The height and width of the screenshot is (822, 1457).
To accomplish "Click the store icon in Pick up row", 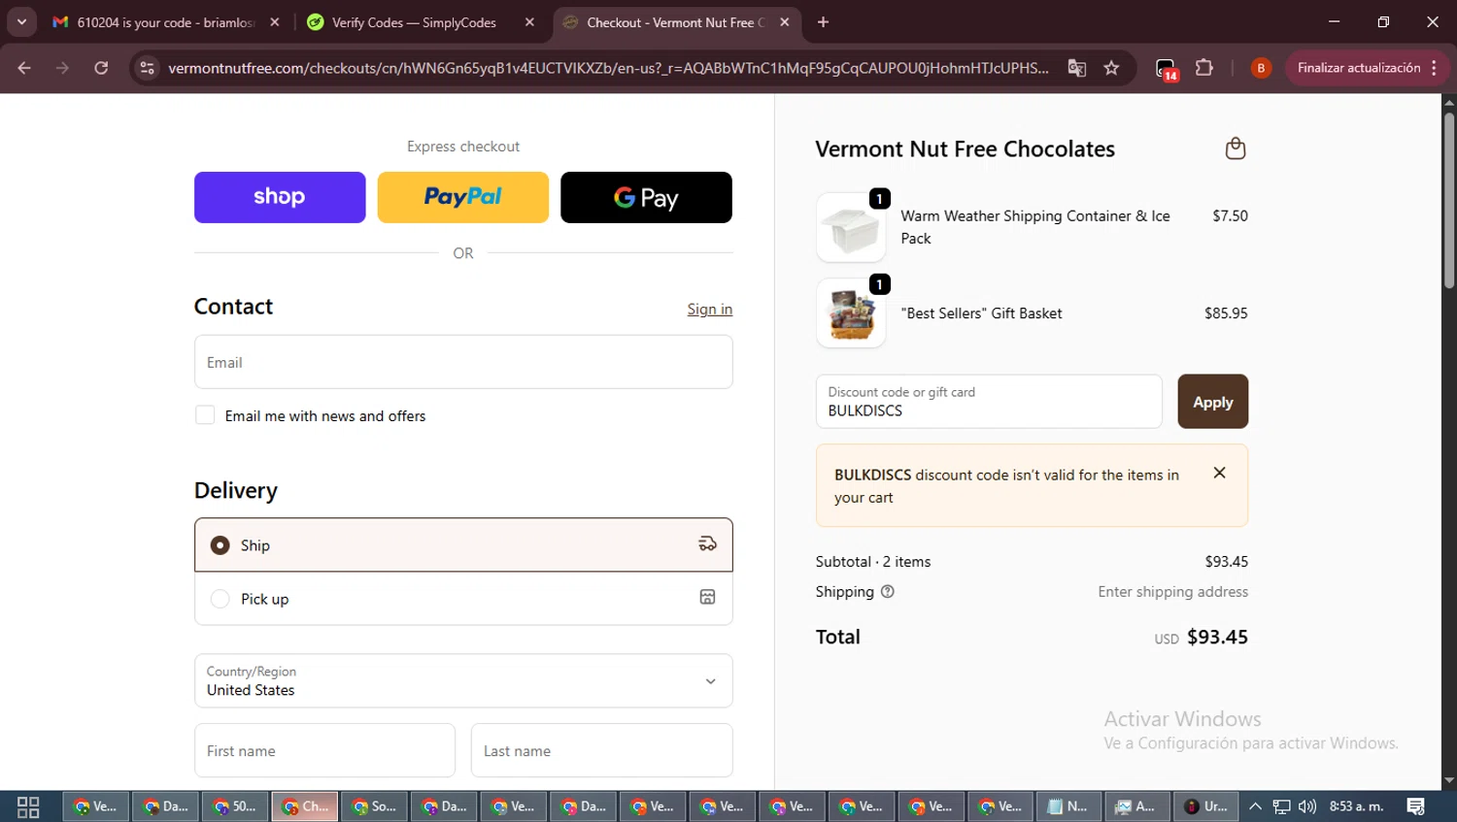I will (707, 598).
